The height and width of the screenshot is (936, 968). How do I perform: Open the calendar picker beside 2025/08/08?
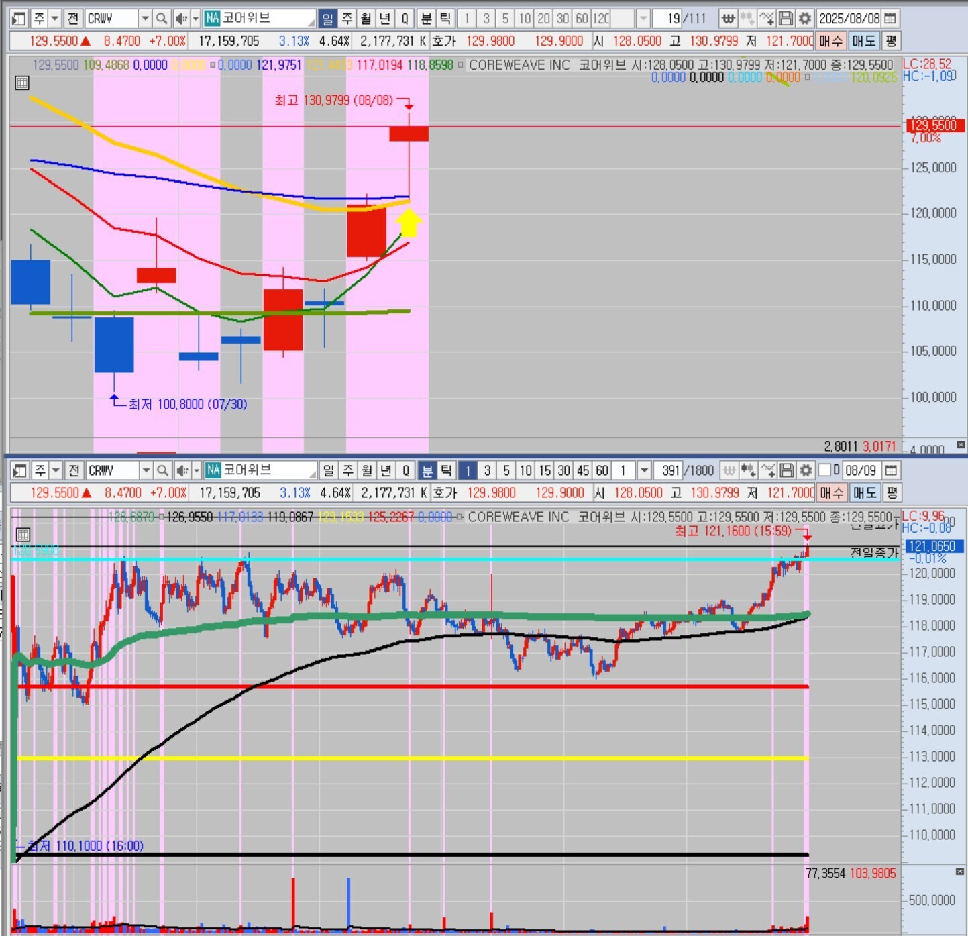(x=890, y=18)
